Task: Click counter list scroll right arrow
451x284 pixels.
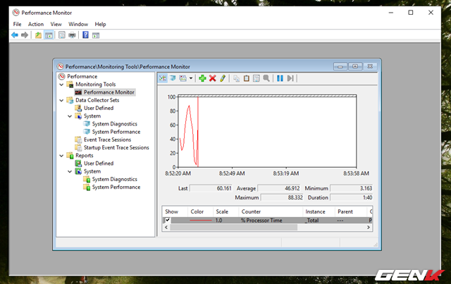Action: pyautogui.click(x=369, y=228)
